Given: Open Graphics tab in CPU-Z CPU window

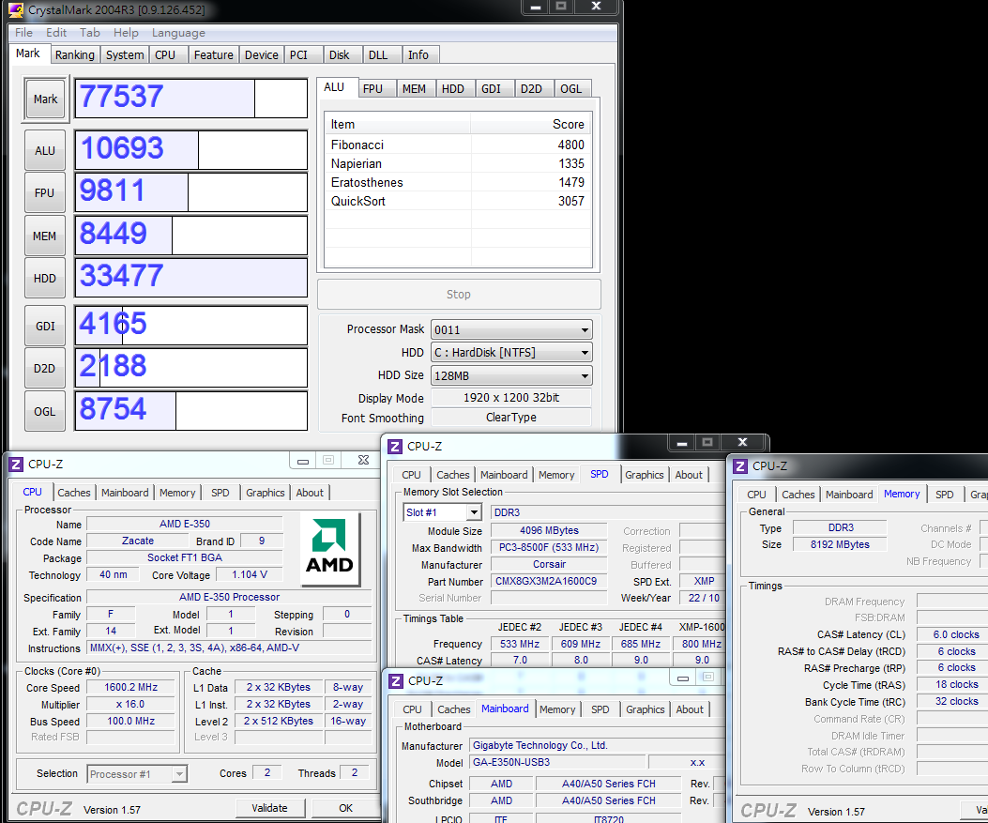Looking at the screenshot, I should (266, 493).
